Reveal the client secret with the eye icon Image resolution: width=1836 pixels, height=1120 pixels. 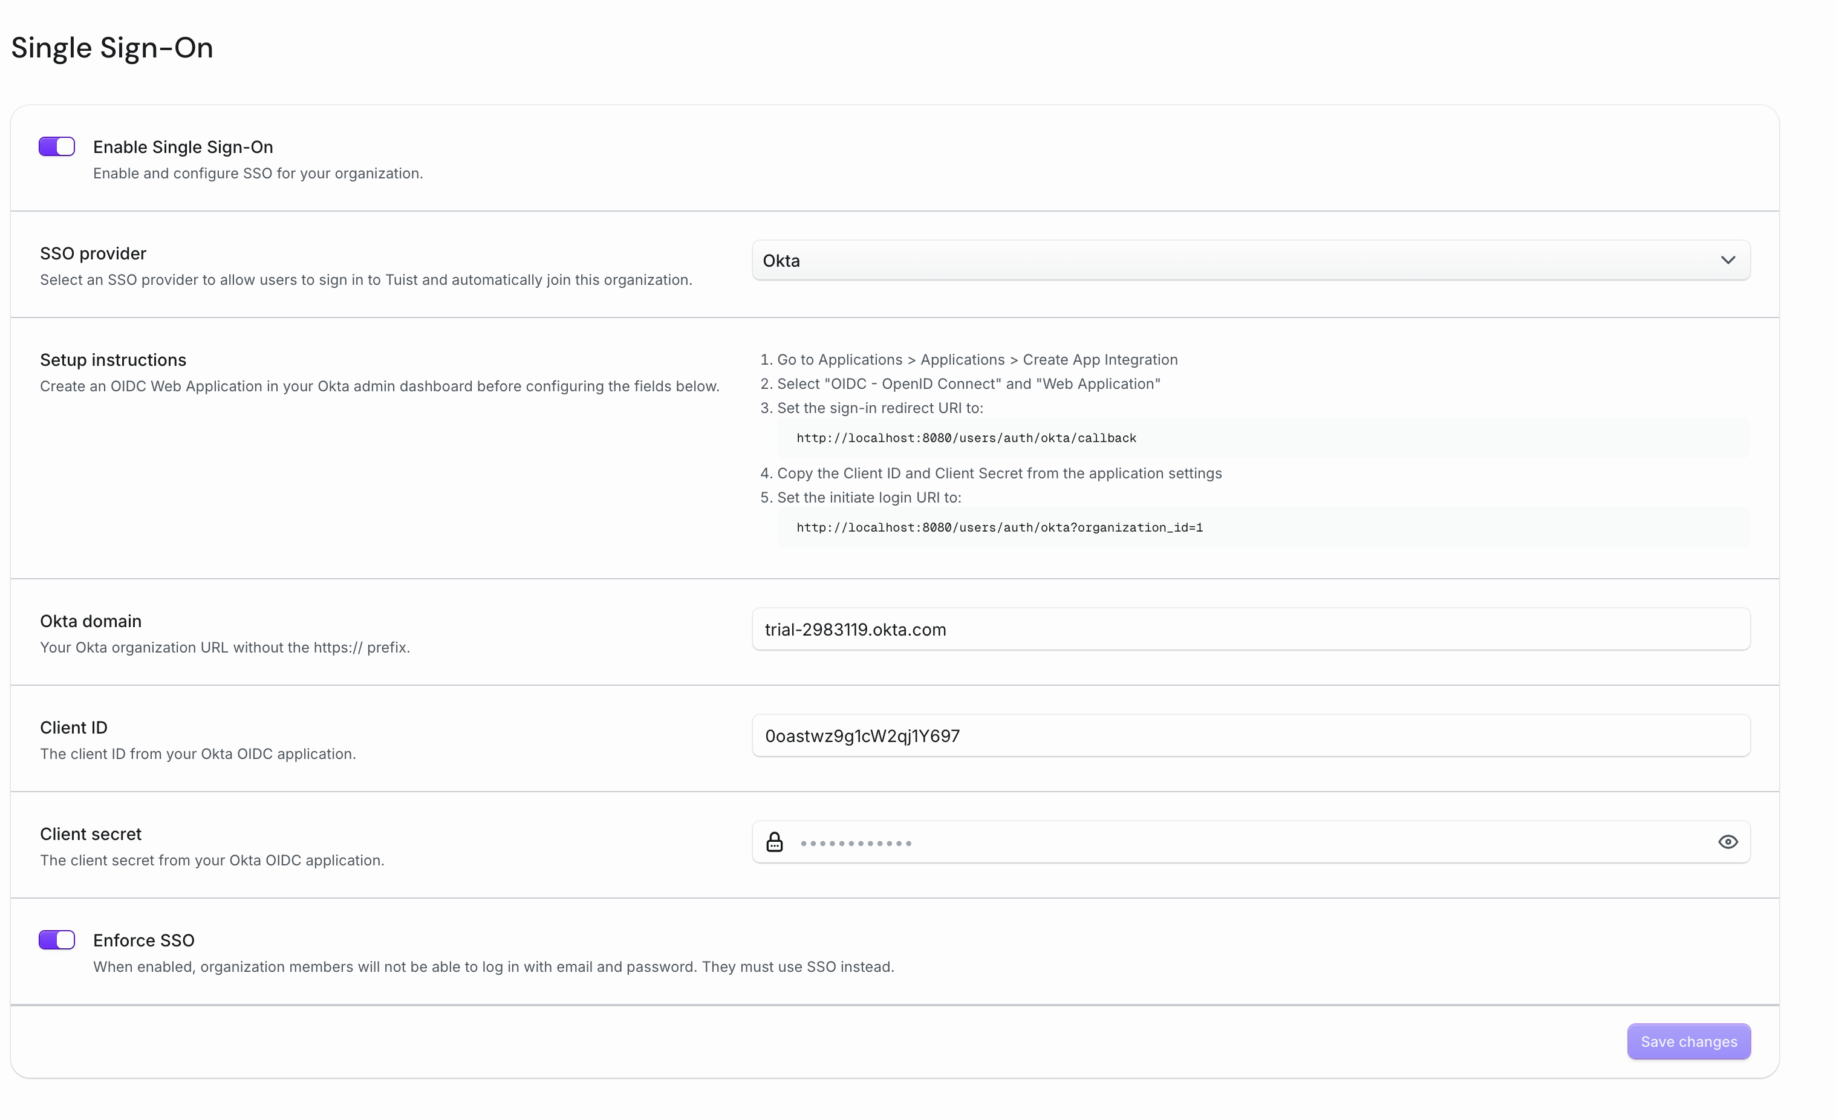click(1728, 842)
